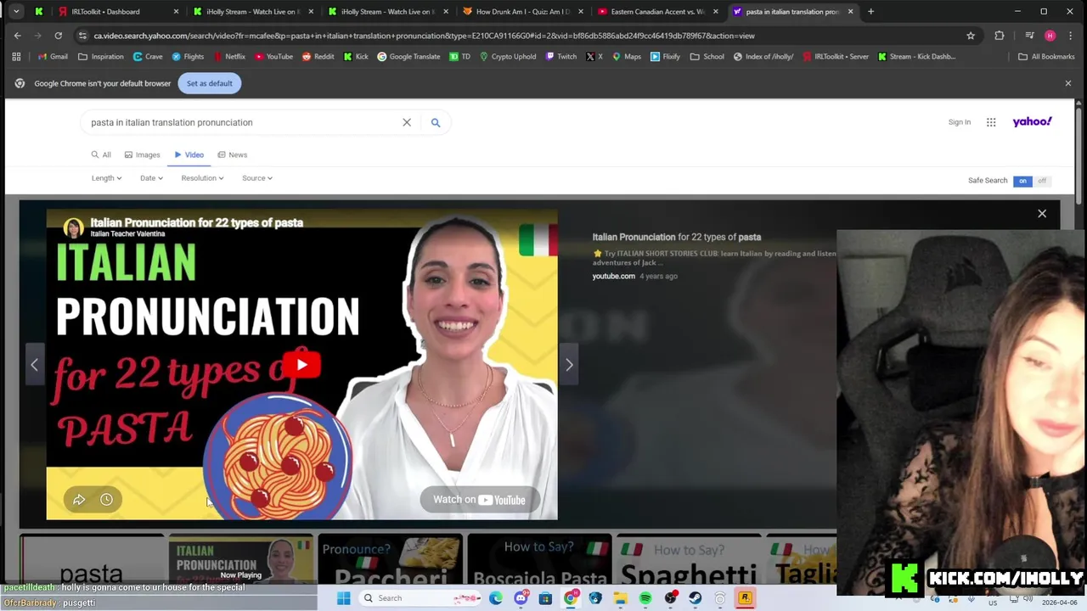Click the Watch later clock icon
1087x611 pixels.
click(x=106, y=499)
